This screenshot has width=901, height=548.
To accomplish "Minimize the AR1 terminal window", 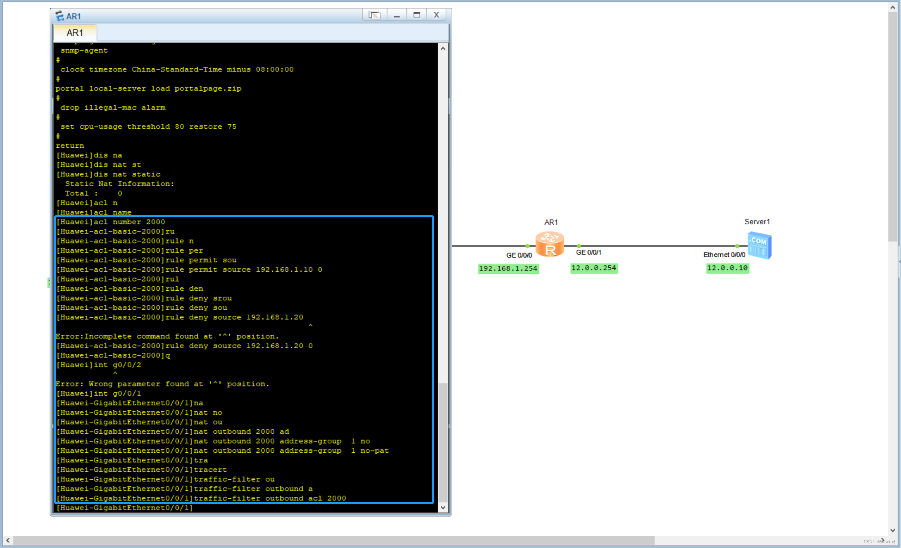I will (396, 15).
